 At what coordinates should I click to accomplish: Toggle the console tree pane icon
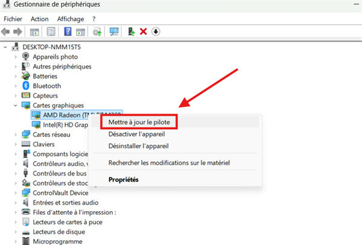click(34, 32)
